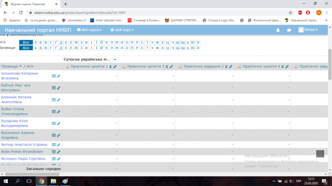Image resolution: width=332 pixels, height=186 pixels.
Task: Open new browser tab
Action: (x=65, y=4)
